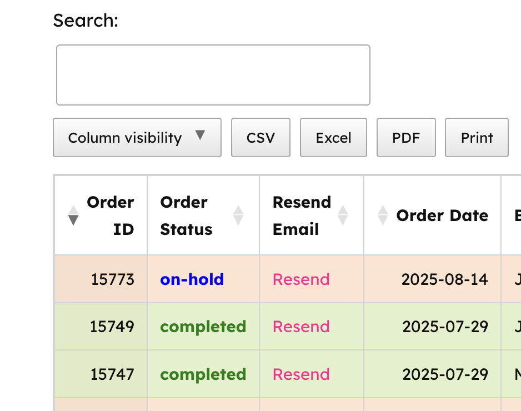
Task: Click the Order Status sort arrows icon
Action: (x=238, y=215)
